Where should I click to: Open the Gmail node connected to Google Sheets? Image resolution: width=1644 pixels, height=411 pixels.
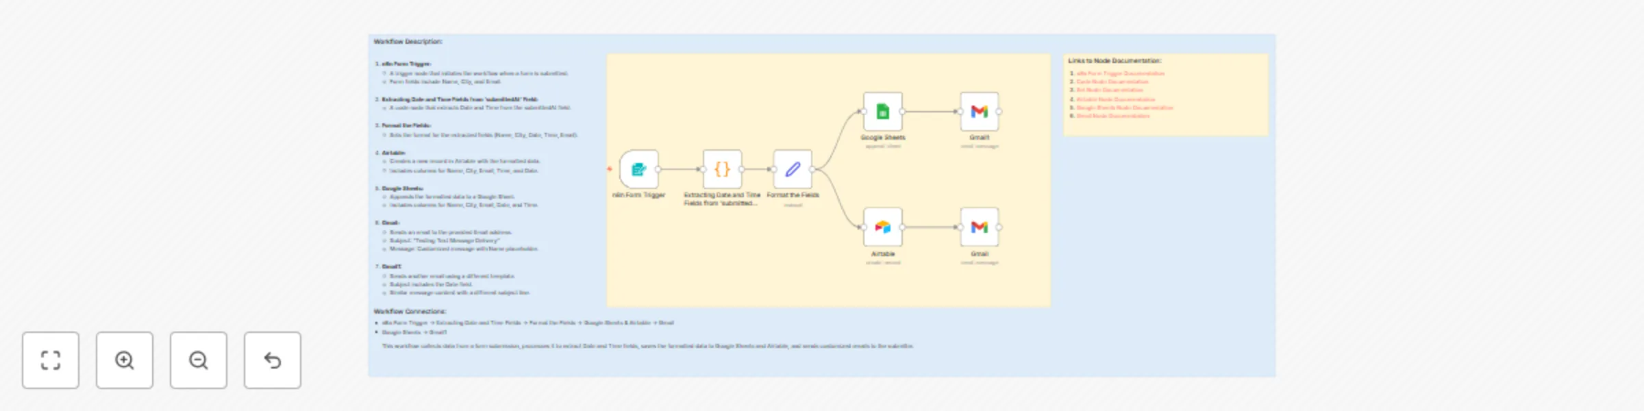[980, 111]
